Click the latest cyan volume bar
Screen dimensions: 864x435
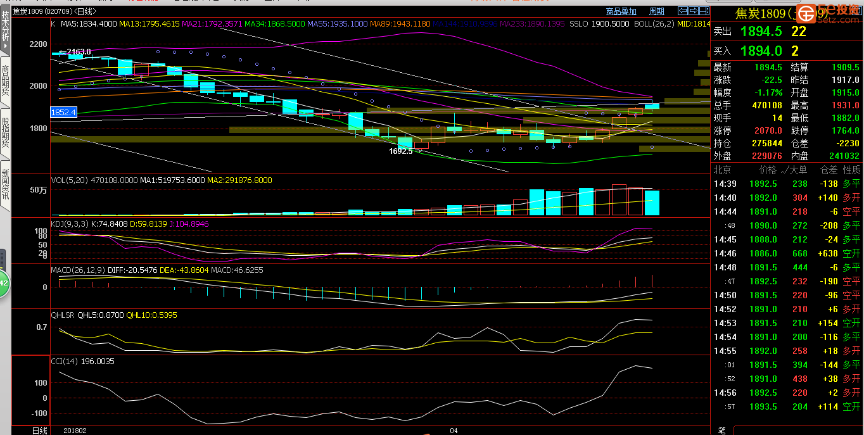[x=652, y=203]
